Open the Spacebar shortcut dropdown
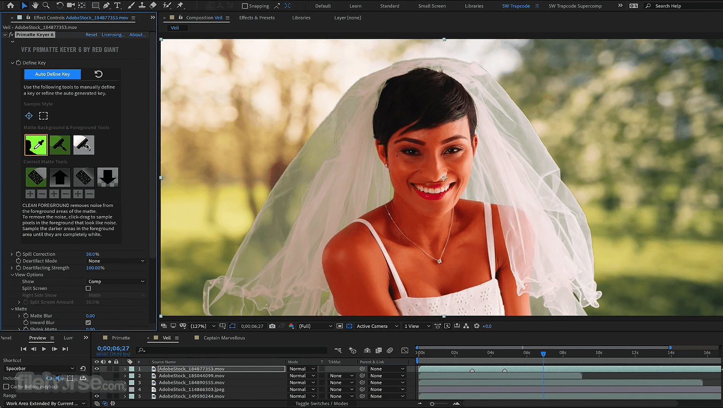This screenshot has height=408, width=723. [x=39, y=368]
